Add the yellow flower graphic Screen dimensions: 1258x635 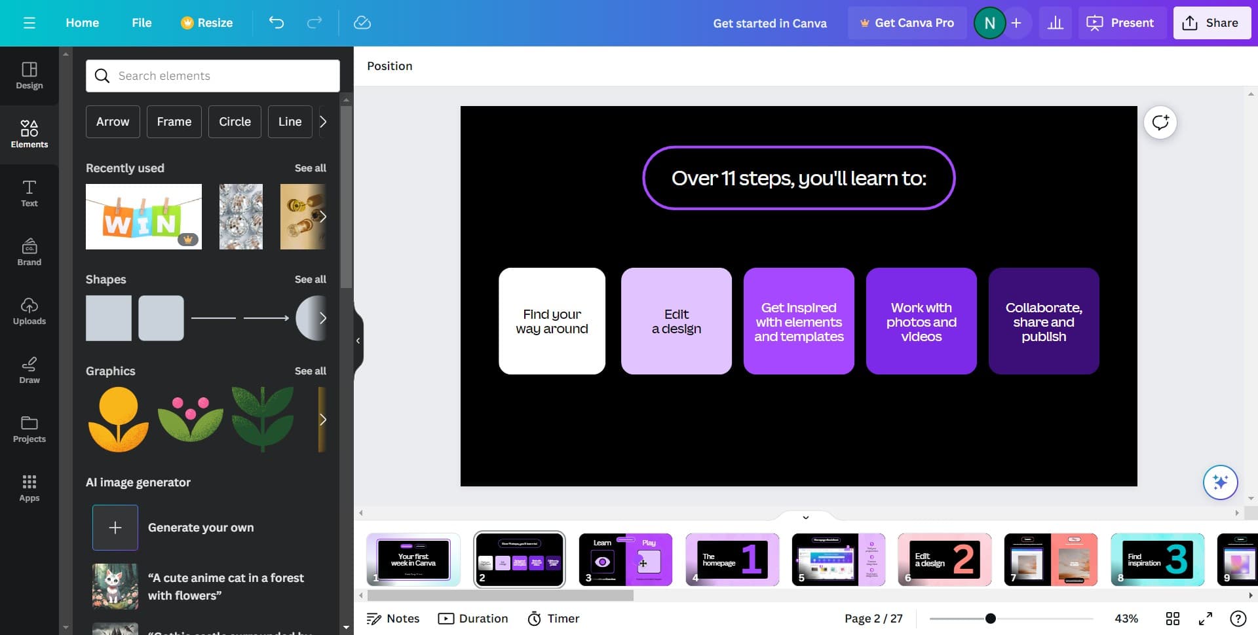119,420
